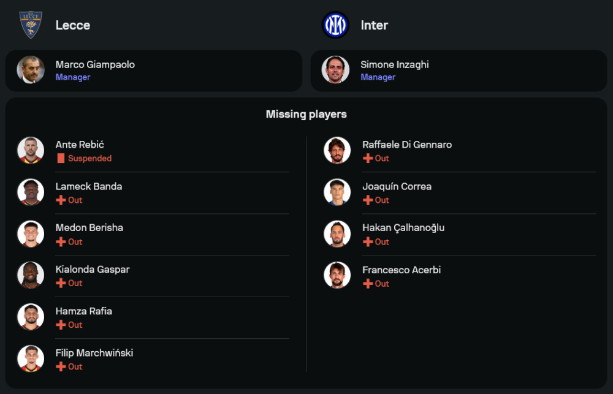
Task: Open the Inter team name link
Action: click(374, 25)
